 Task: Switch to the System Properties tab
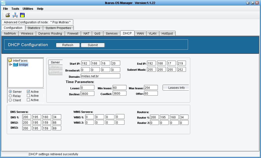coord(58,28)
